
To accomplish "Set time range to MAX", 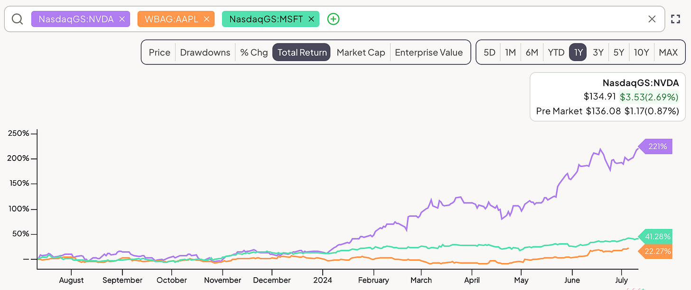I will tap(668, 53).
